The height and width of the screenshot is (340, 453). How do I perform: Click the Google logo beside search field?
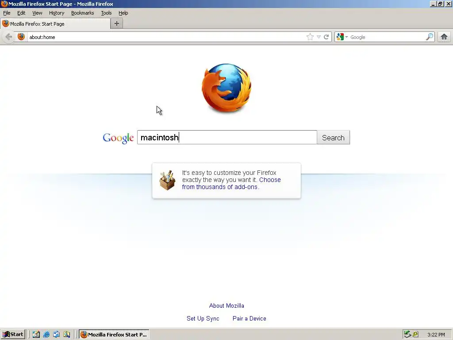118,138
